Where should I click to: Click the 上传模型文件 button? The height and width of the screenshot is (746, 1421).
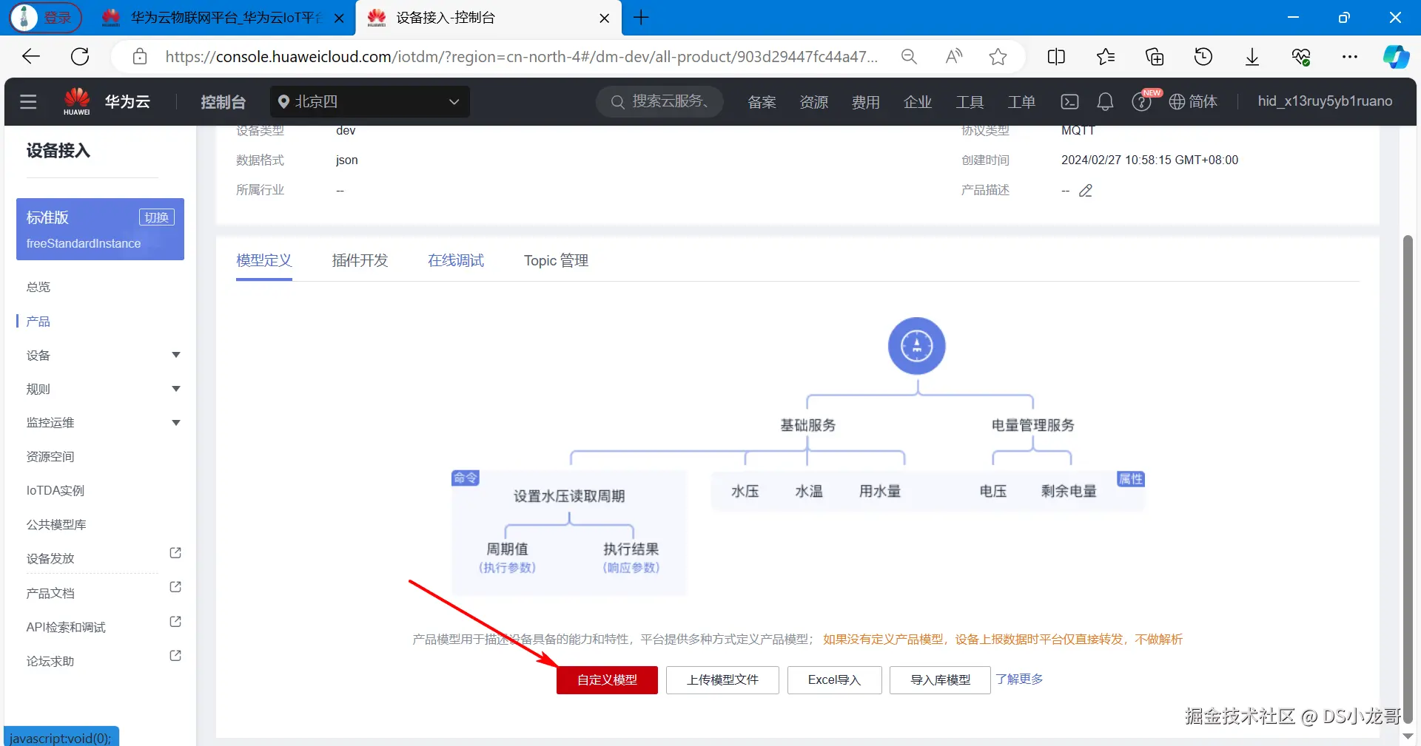[722, 680]
